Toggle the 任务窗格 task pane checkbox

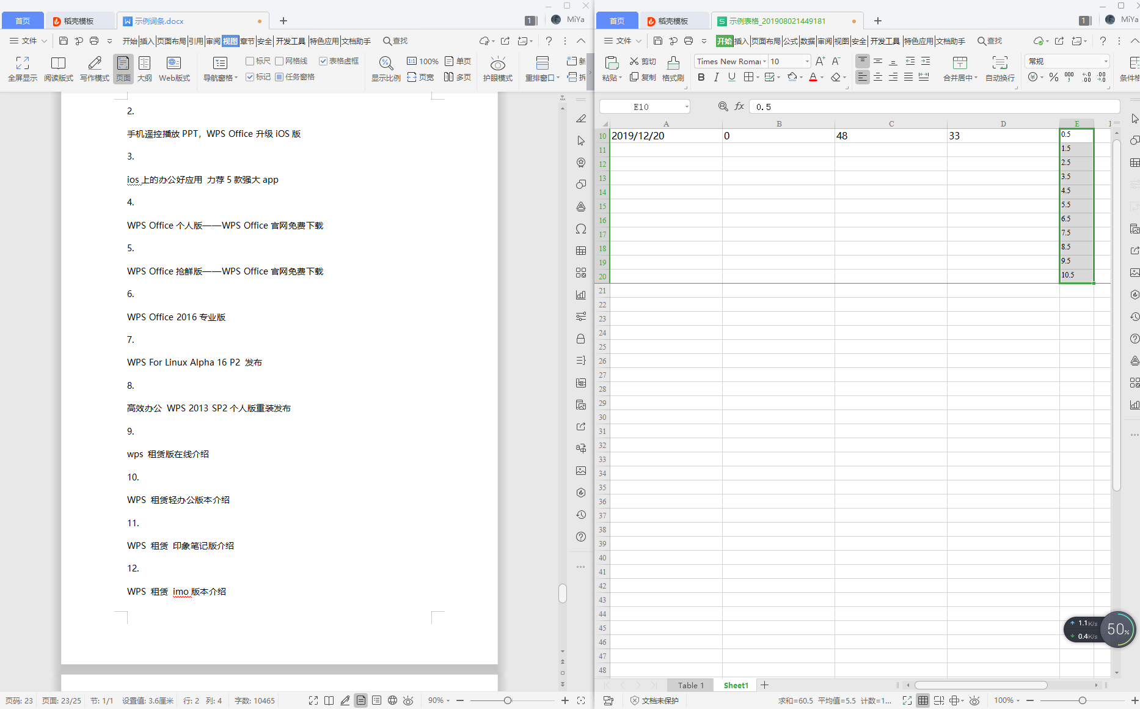[x=295, y=77]
